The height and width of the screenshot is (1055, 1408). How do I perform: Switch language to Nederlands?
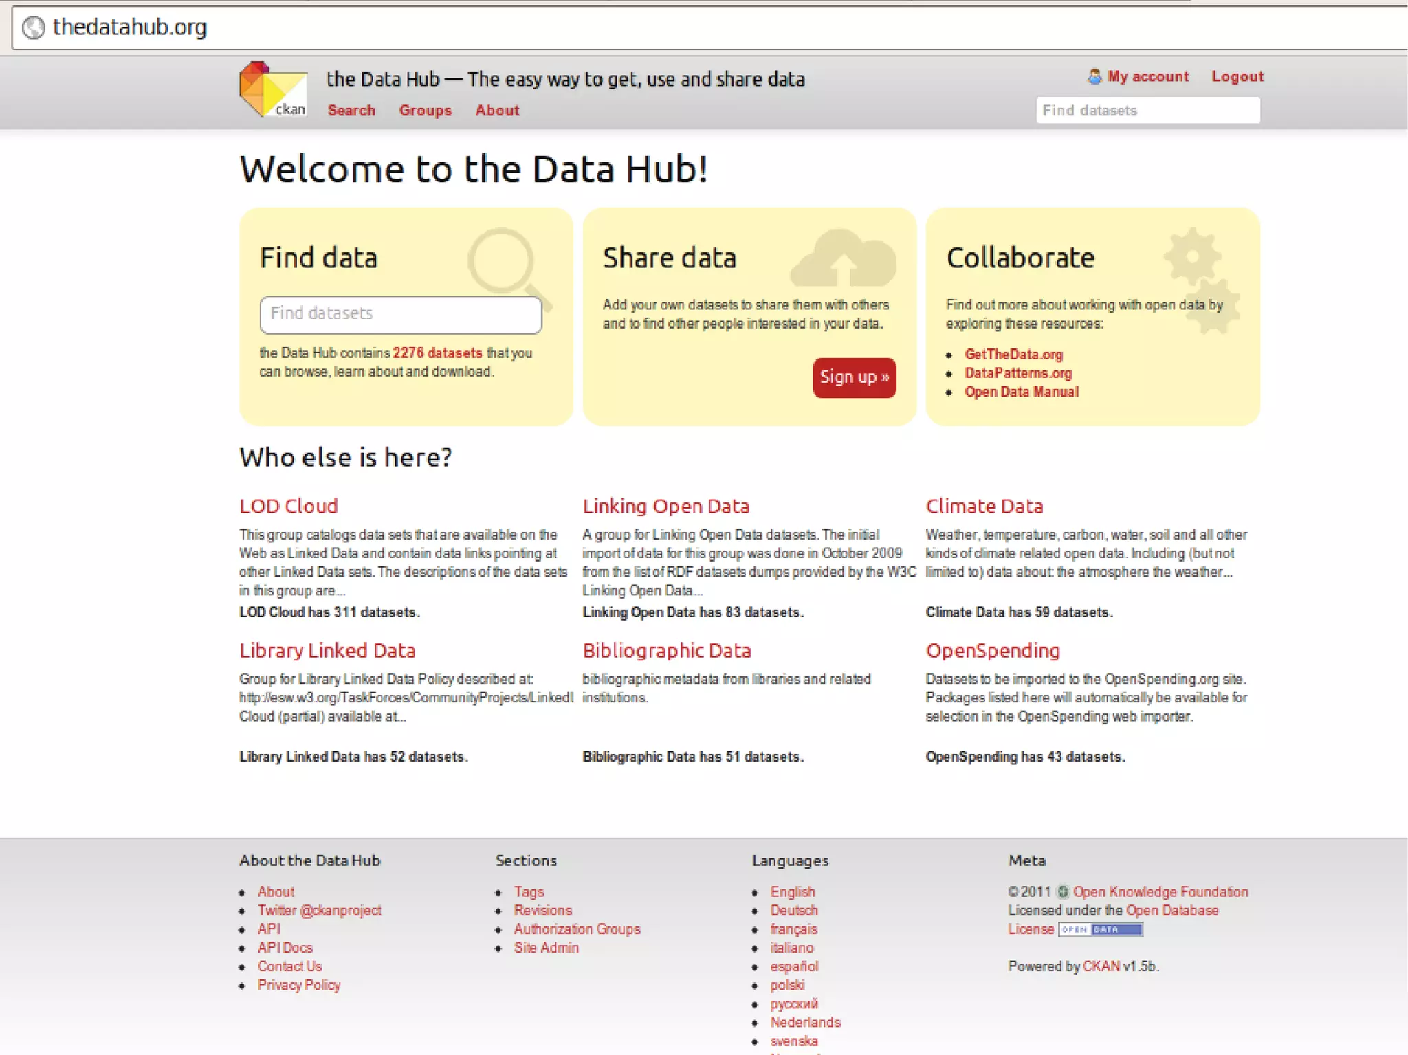click(805, 1022)
